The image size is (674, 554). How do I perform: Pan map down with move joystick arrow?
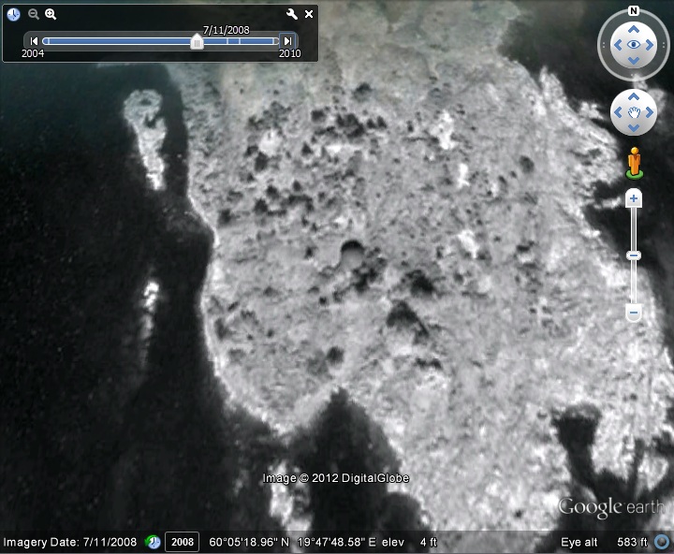[634, 129]
